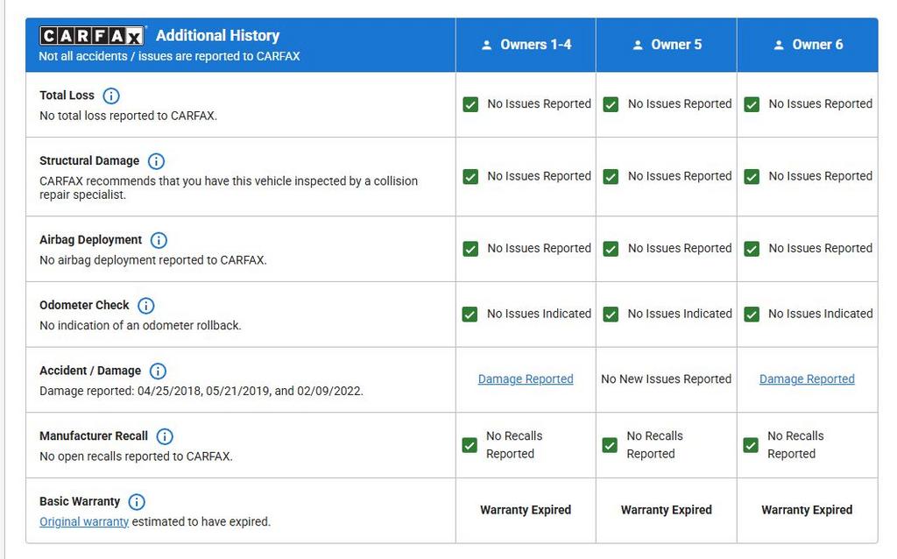Click the Basic Warranty row title

[80, 501]
